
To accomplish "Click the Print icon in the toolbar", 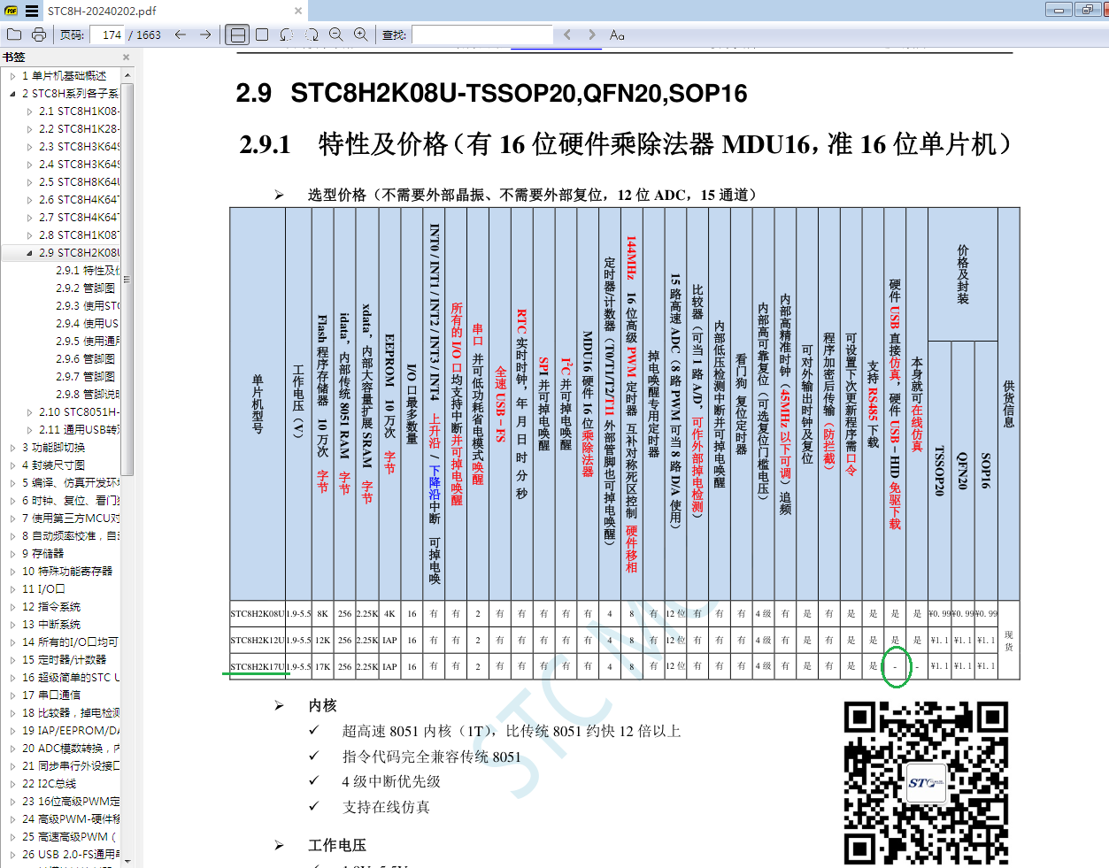I will click(x=39, y=35).
